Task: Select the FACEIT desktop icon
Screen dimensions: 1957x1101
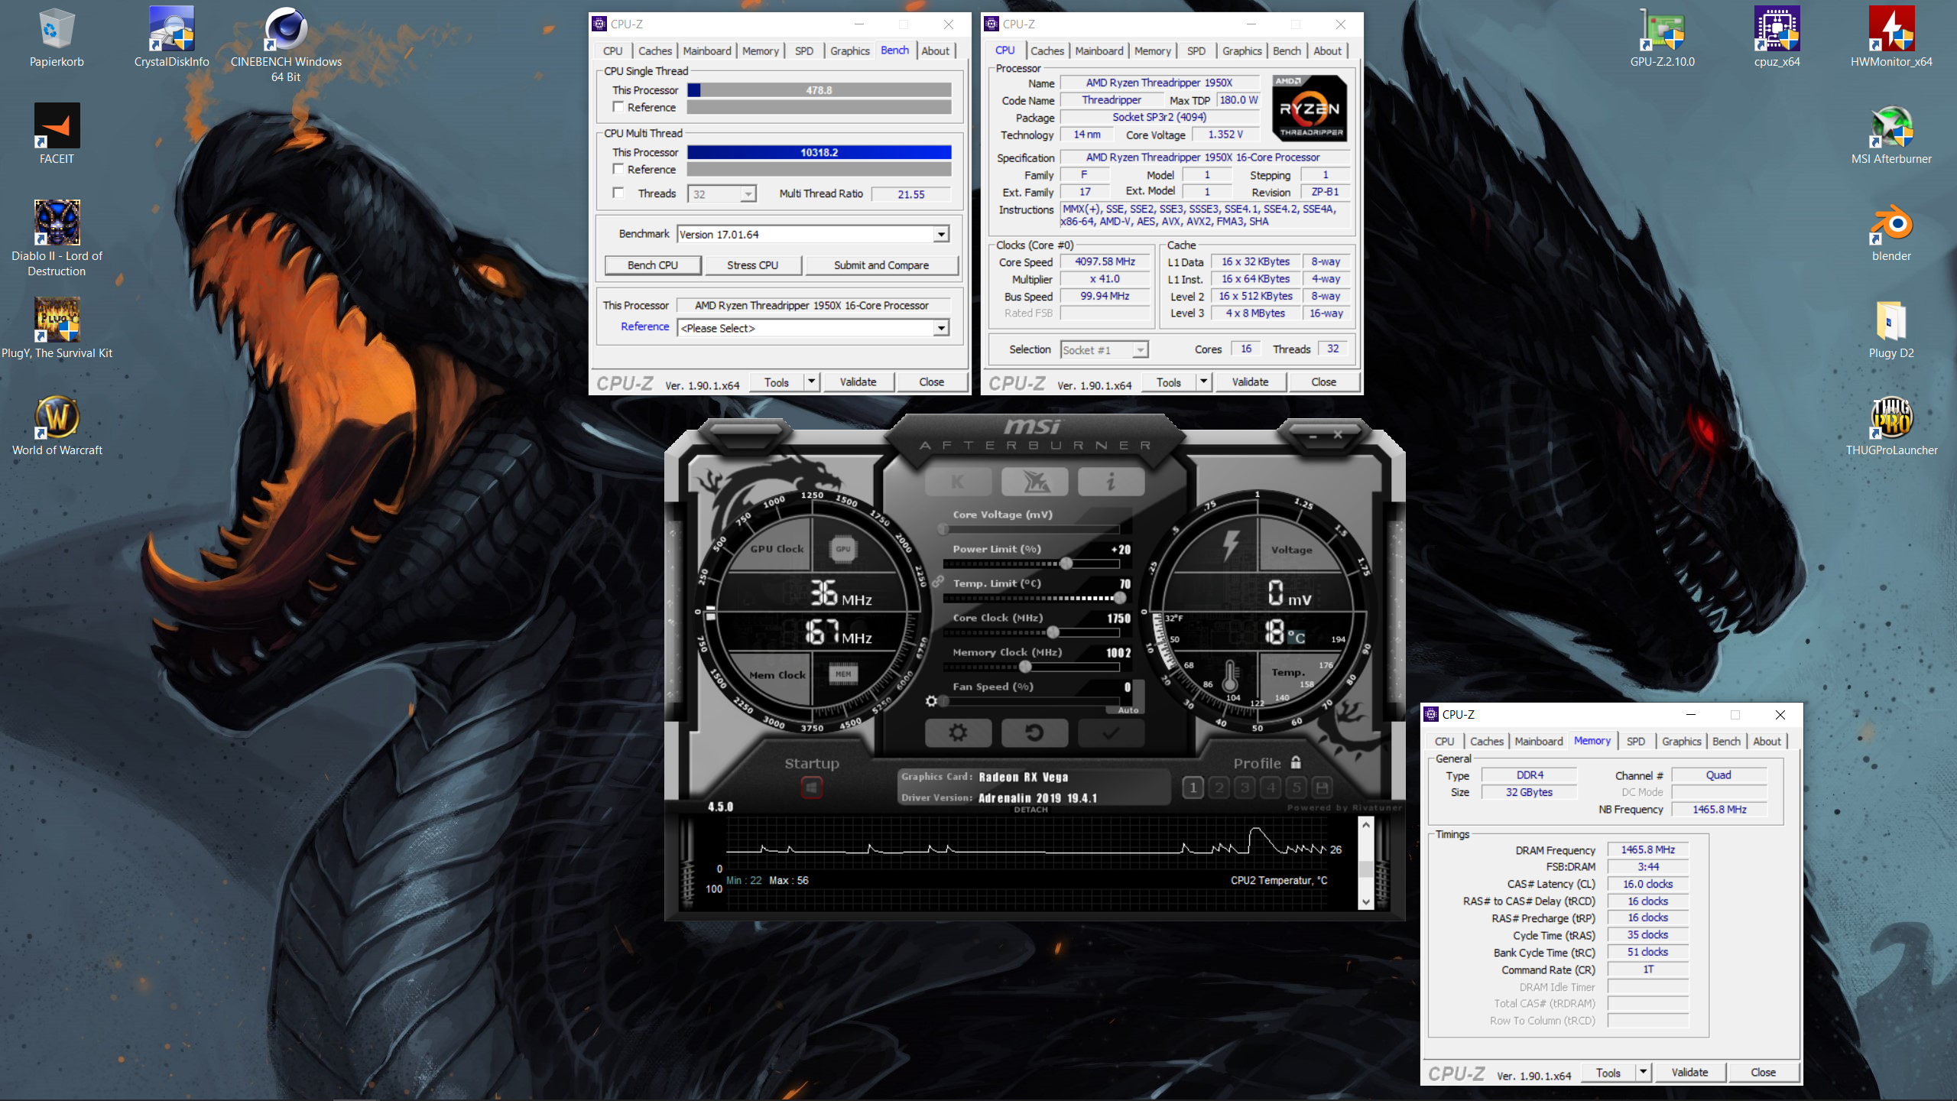Action: coord(57,135)
